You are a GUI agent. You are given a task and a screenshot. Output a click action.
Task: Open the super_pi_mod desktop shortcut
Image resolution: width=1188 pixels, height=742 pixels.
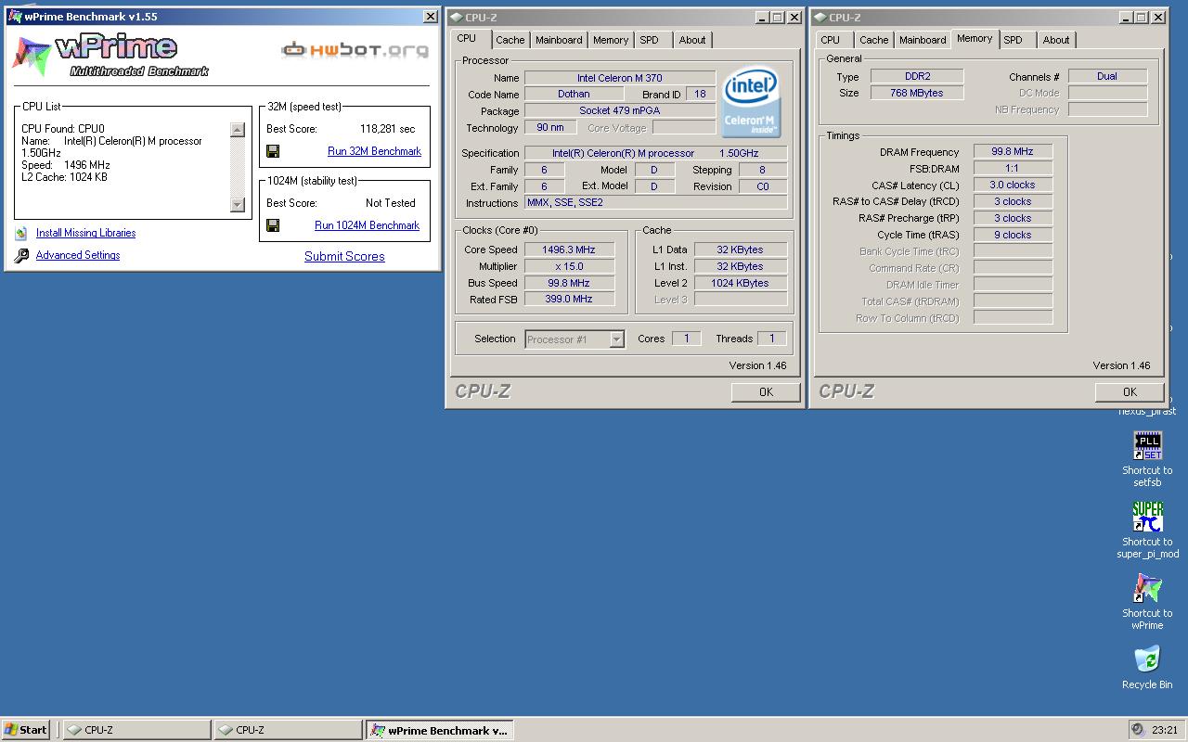coord(1147,518)
